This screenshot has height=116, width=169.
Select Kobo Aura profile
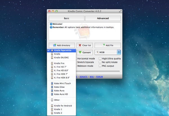pos(61,91)
